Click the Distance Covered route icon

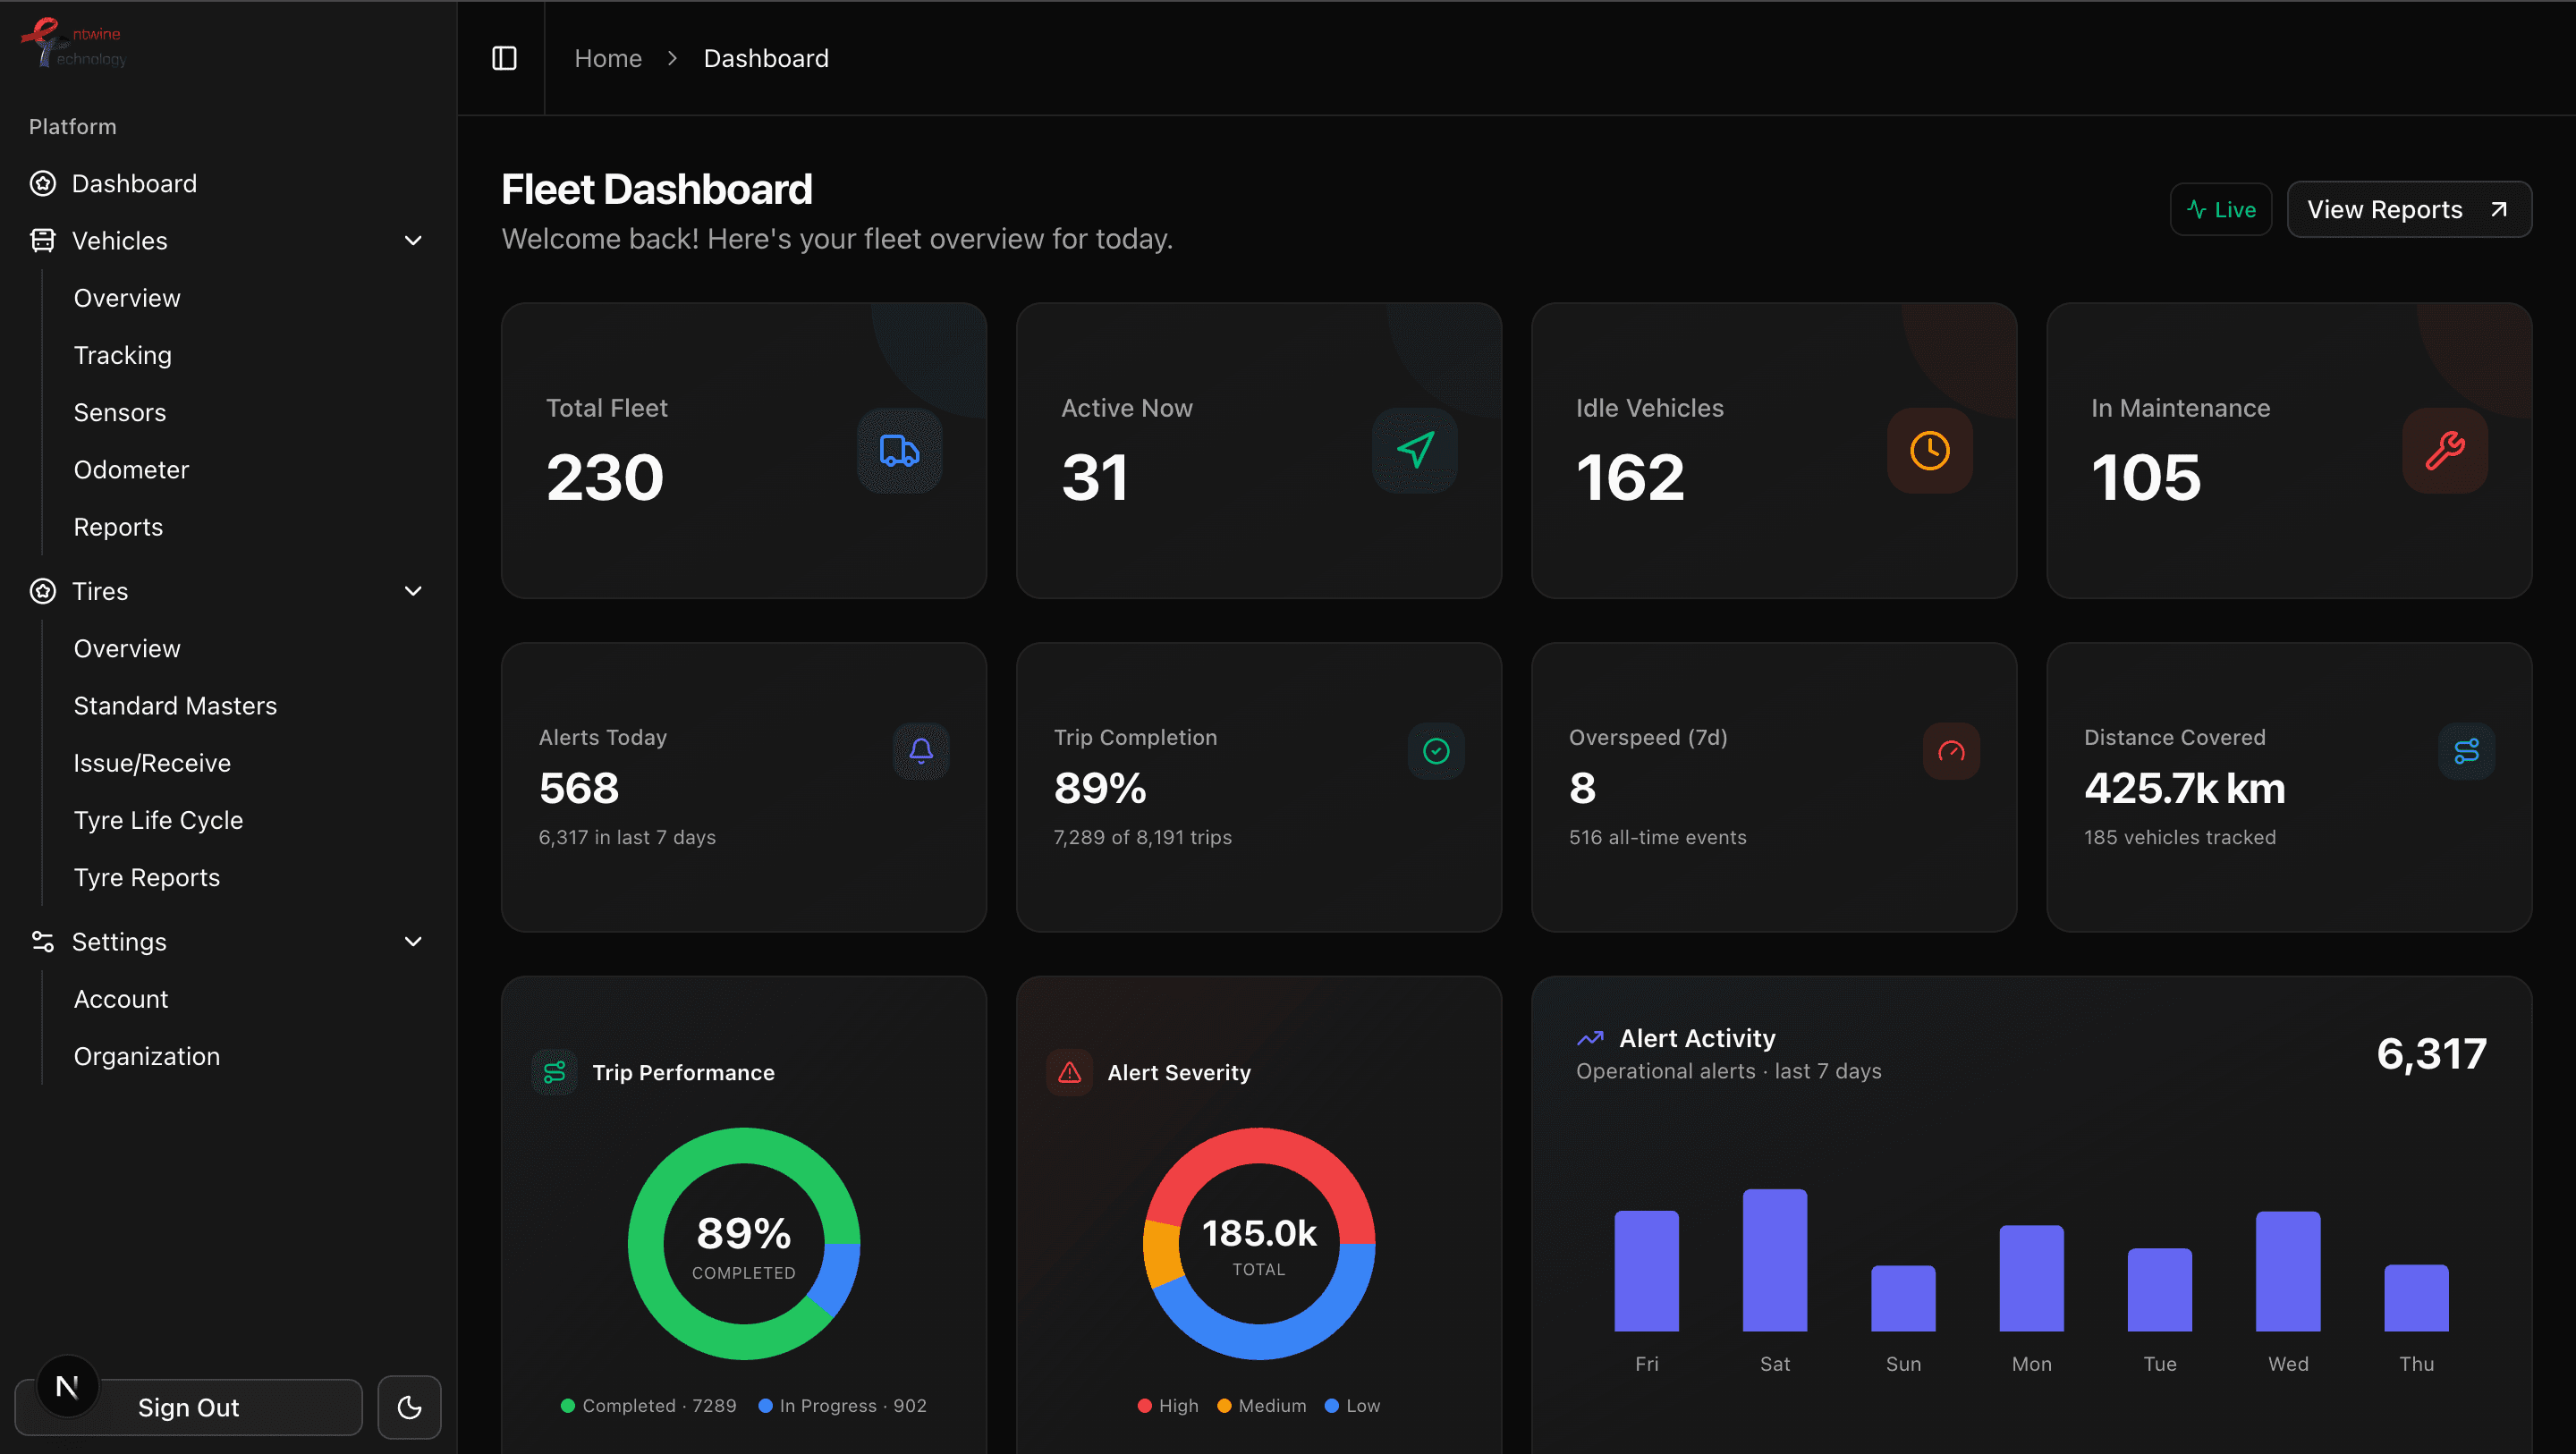coord(2466,750)
